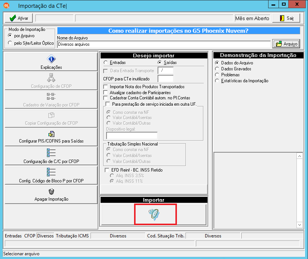Select Problemas radio option

[x=217, y=75]
